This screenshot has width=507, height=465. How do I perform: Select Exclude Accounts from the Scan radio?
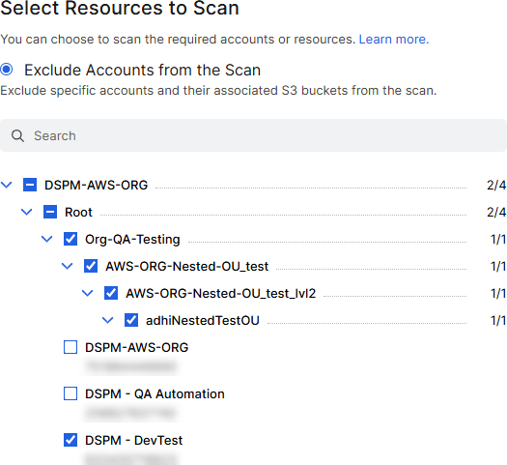coord(7,70)
